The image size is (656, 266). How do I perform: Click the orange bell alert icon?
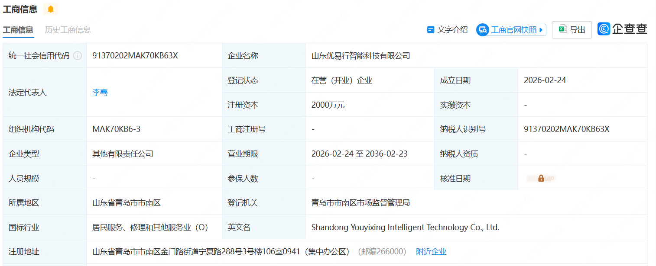click(51, 9)
